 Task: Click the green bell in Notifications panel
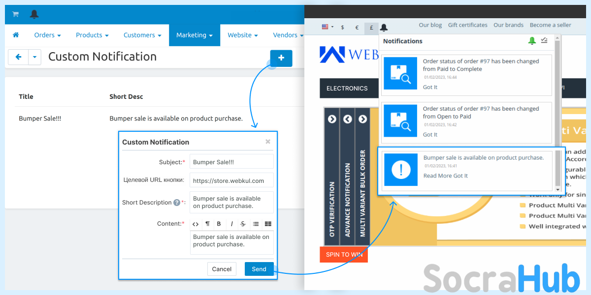(x=532, y=41)
